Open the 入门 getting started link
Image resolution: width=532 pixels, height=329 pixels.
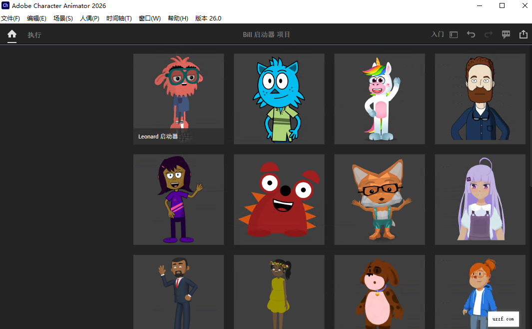point(437,34)
